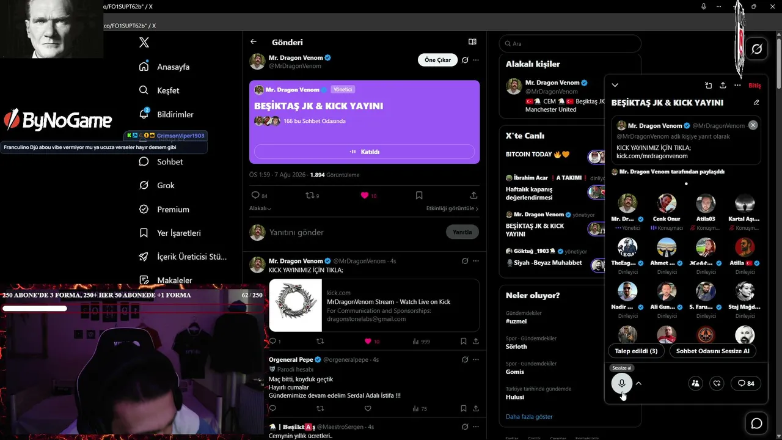782x440 pixels.
Task: Click the İçerik Üreticisi Stüdyosu rocket icon
Action: (144, 257)
